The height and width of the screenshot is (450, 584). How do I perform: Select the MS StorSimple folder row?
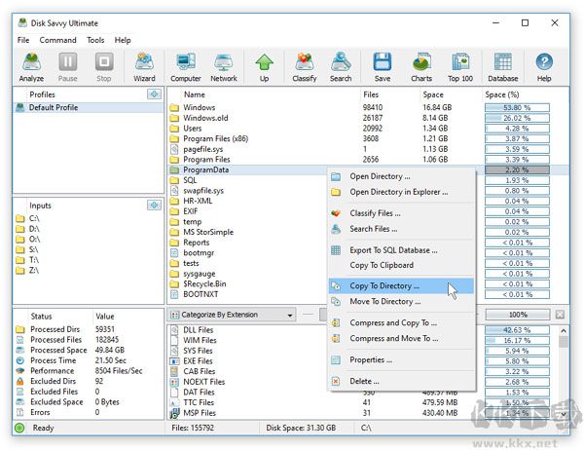click(247, 232)
